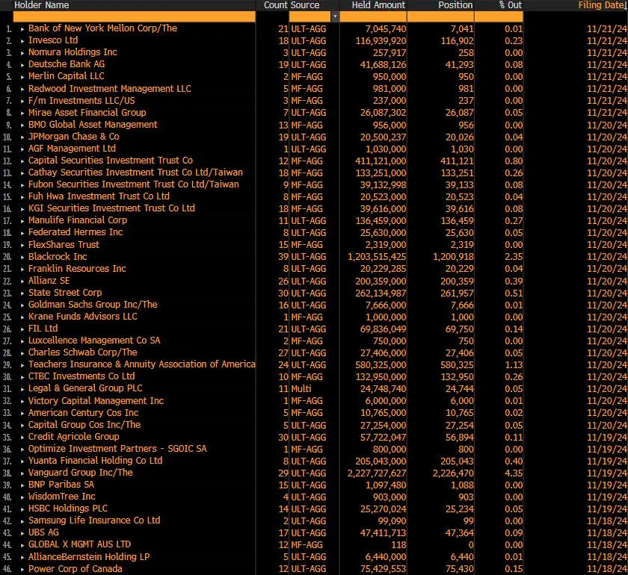Image resolution: width=628 pixels, height=575 pixels.
Task: Open State Street Corp holder details
Action: coord(65,293)
